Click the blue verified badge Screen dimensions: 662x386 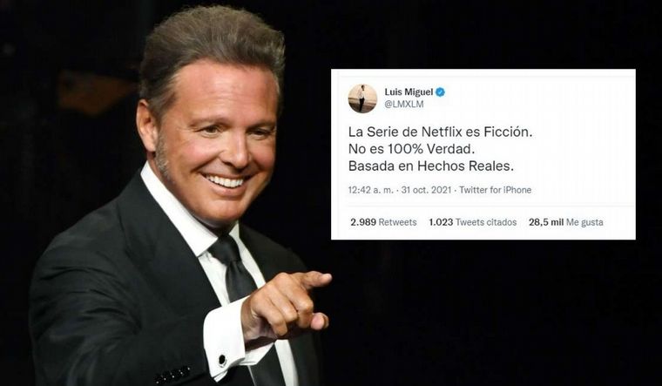[x=440, y=92]
